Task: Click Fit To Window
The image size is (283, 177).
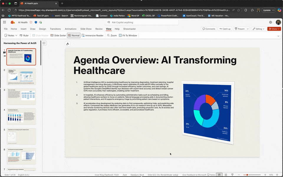Action: (128, 35)
